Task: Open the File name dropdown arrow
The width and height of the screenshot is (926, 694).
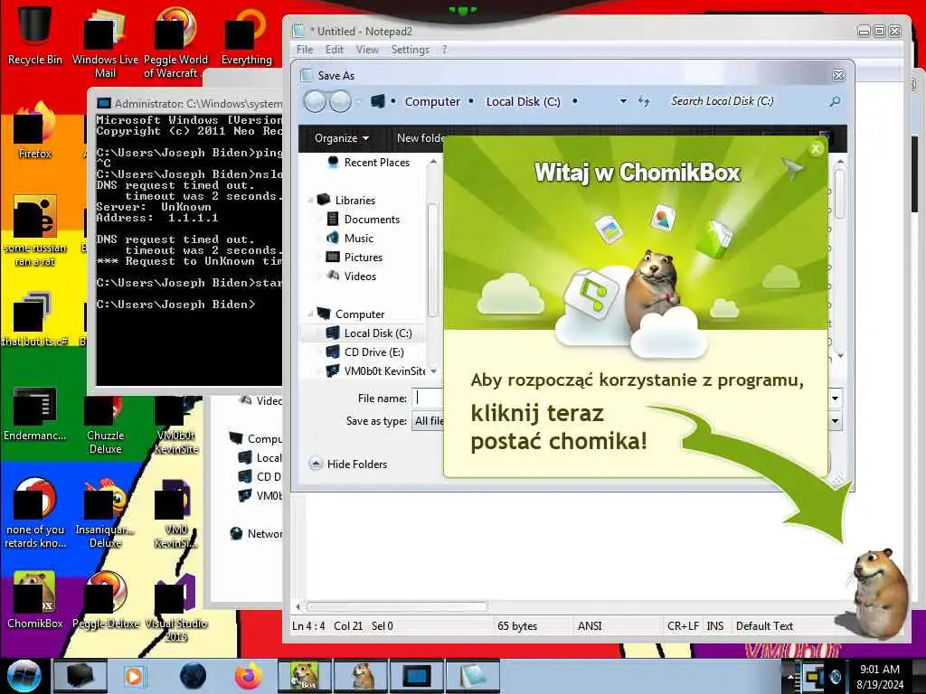Action: pos(835,399)
